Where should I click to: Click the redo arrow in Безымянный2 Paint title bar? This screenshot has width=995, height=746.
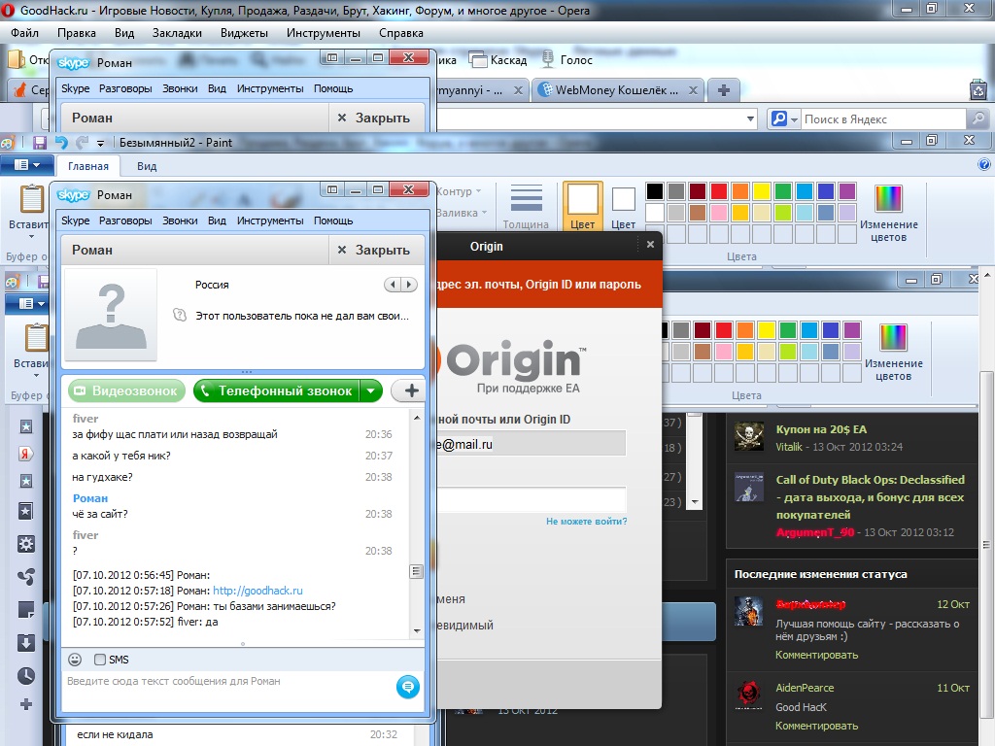(82, 143)
